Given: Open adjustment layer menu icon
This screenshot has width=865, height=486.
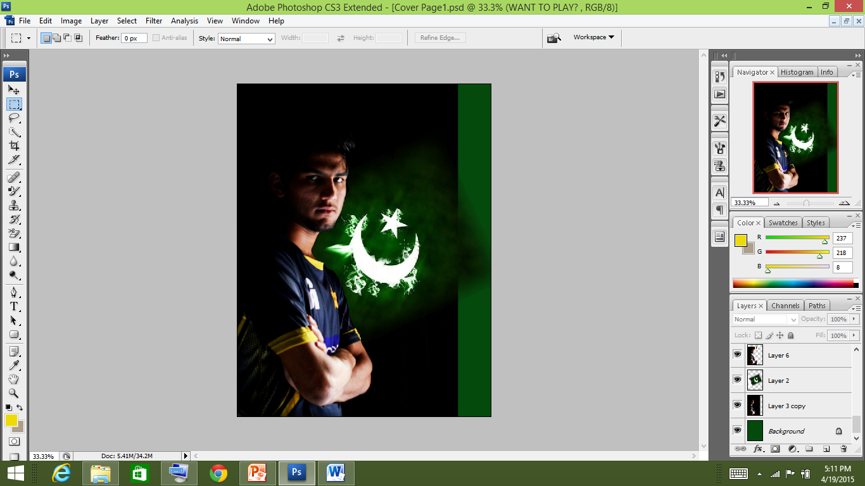Looking at the screenshot, I should 792,449.
